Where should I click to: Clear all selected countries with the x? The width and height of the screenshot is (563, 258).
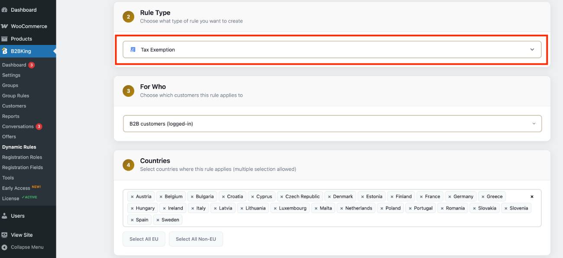532,197
